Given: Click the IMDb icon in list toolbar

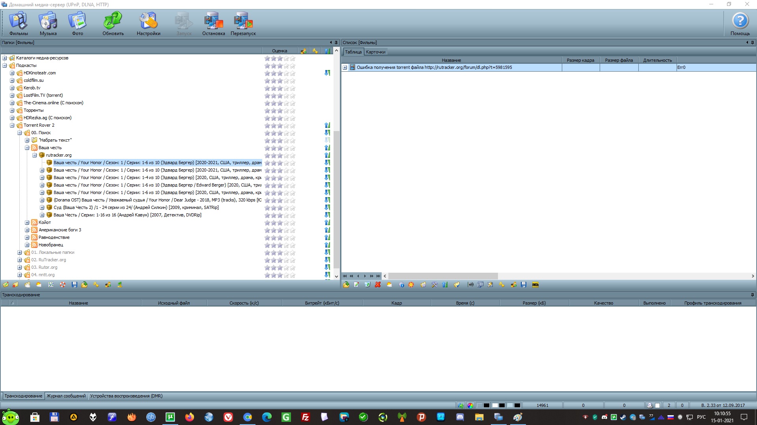Looking at the screenshot, I should point(535,285).
